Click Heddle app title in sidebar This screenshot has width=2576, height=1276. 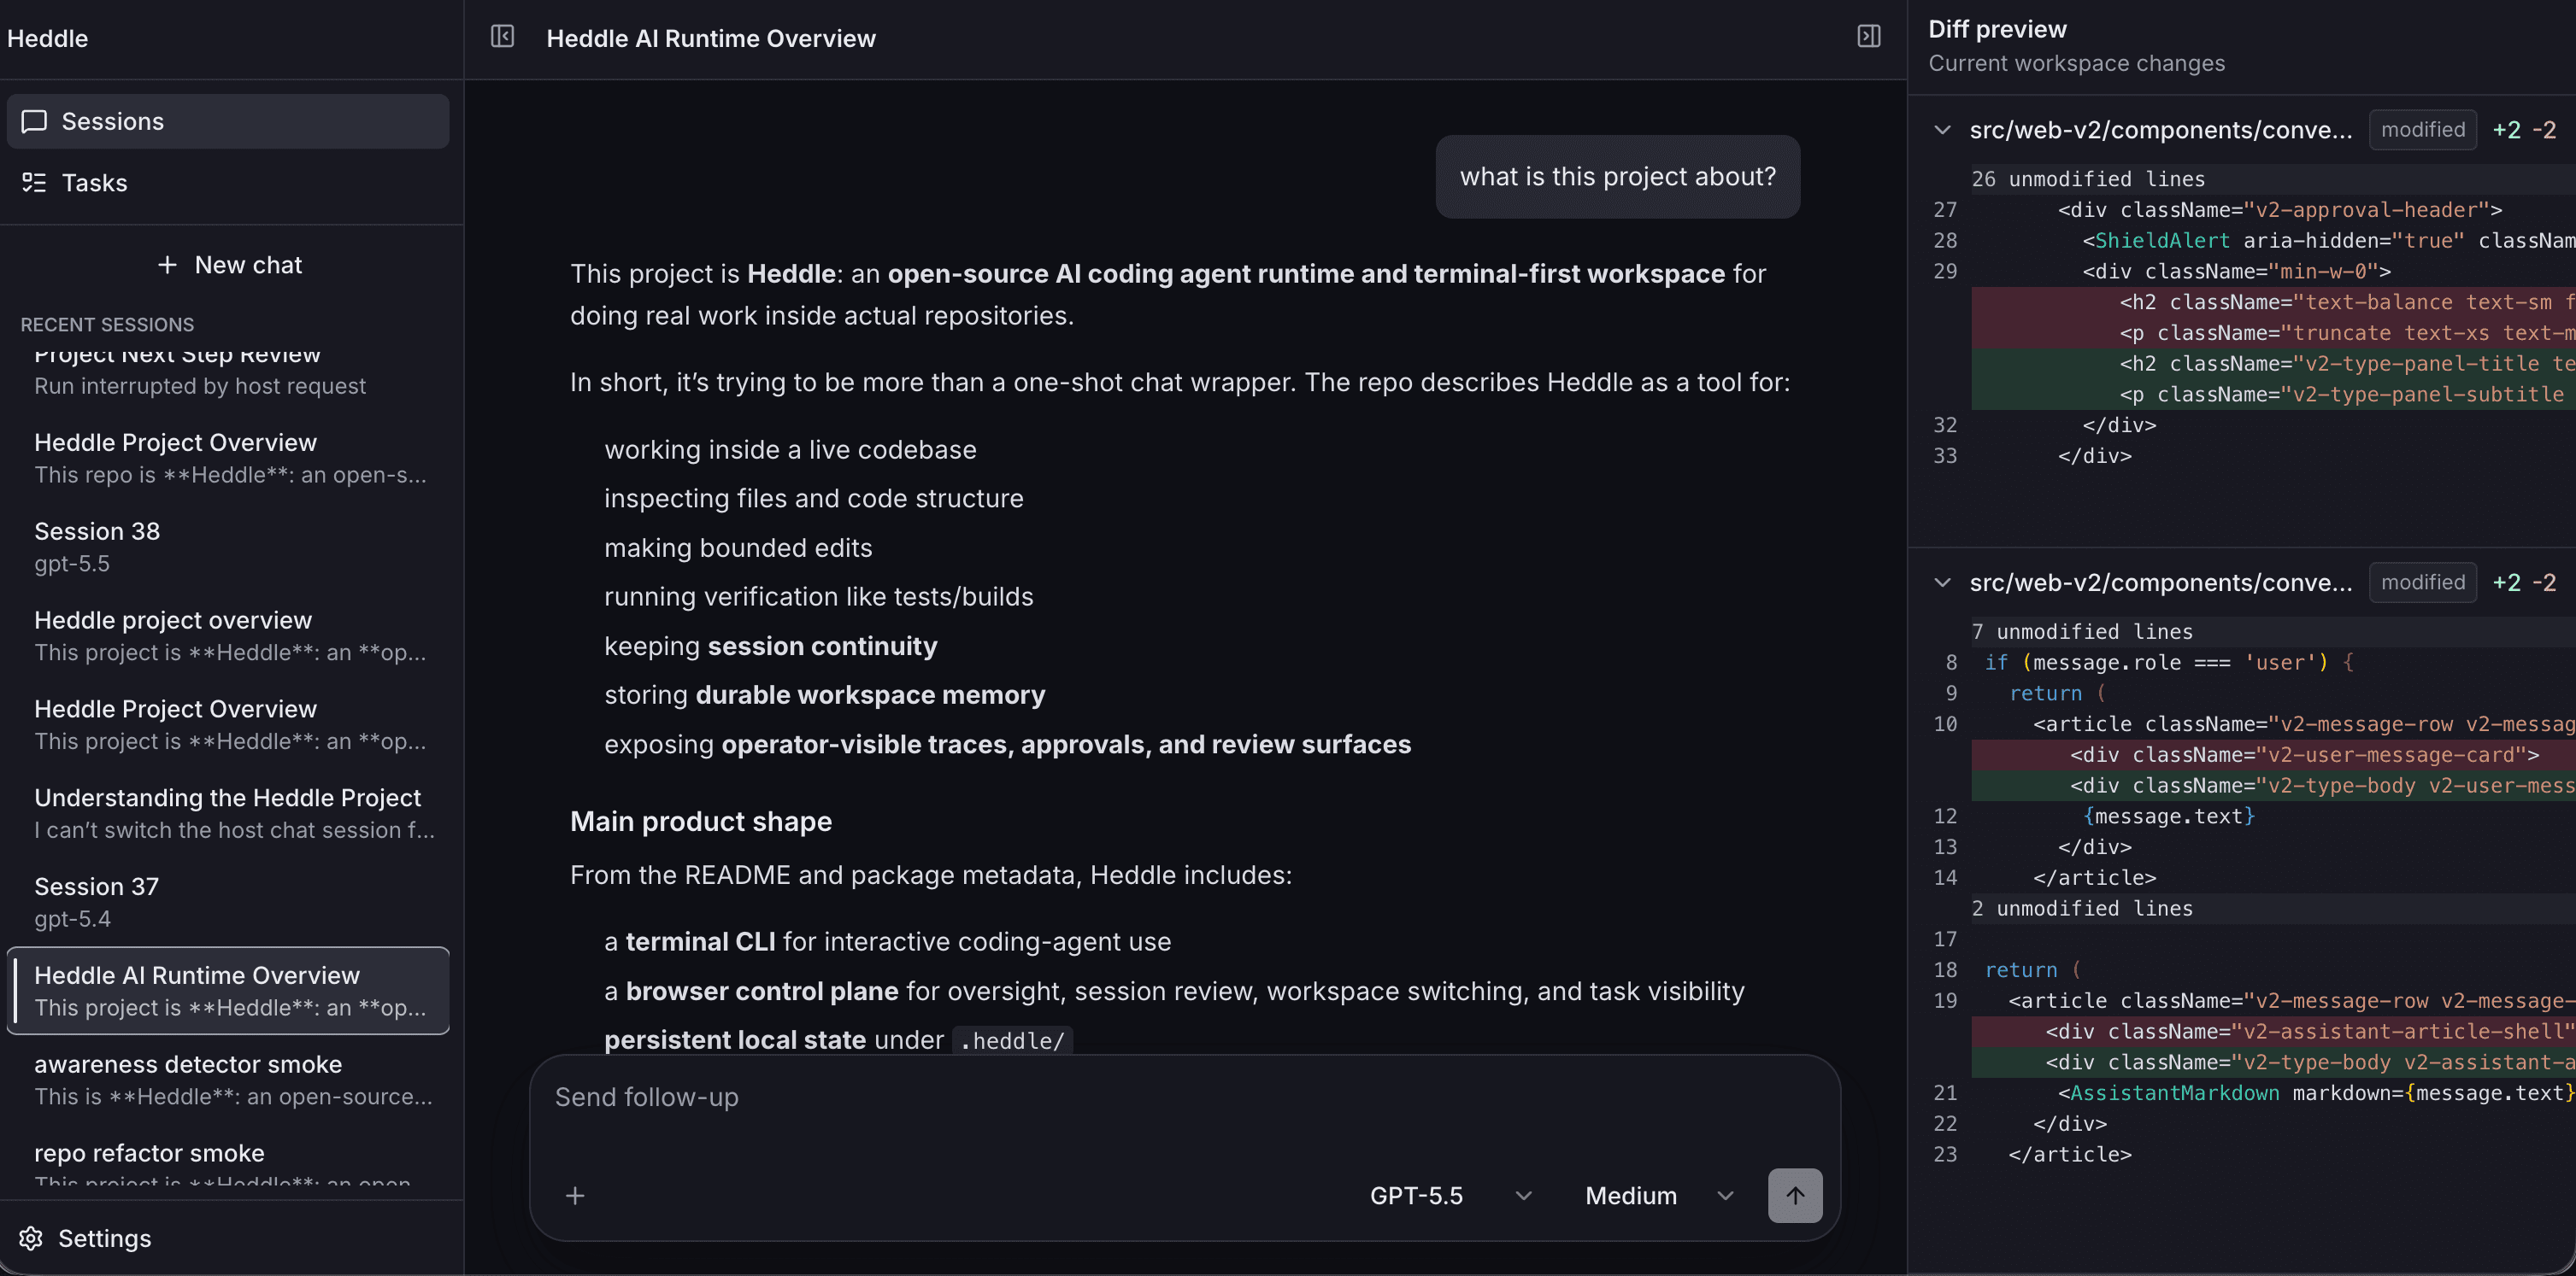pos(47,38)
